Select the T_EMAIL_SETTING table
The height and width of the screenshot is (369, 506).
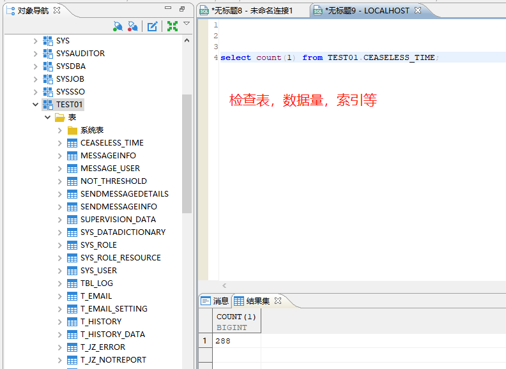114,309
